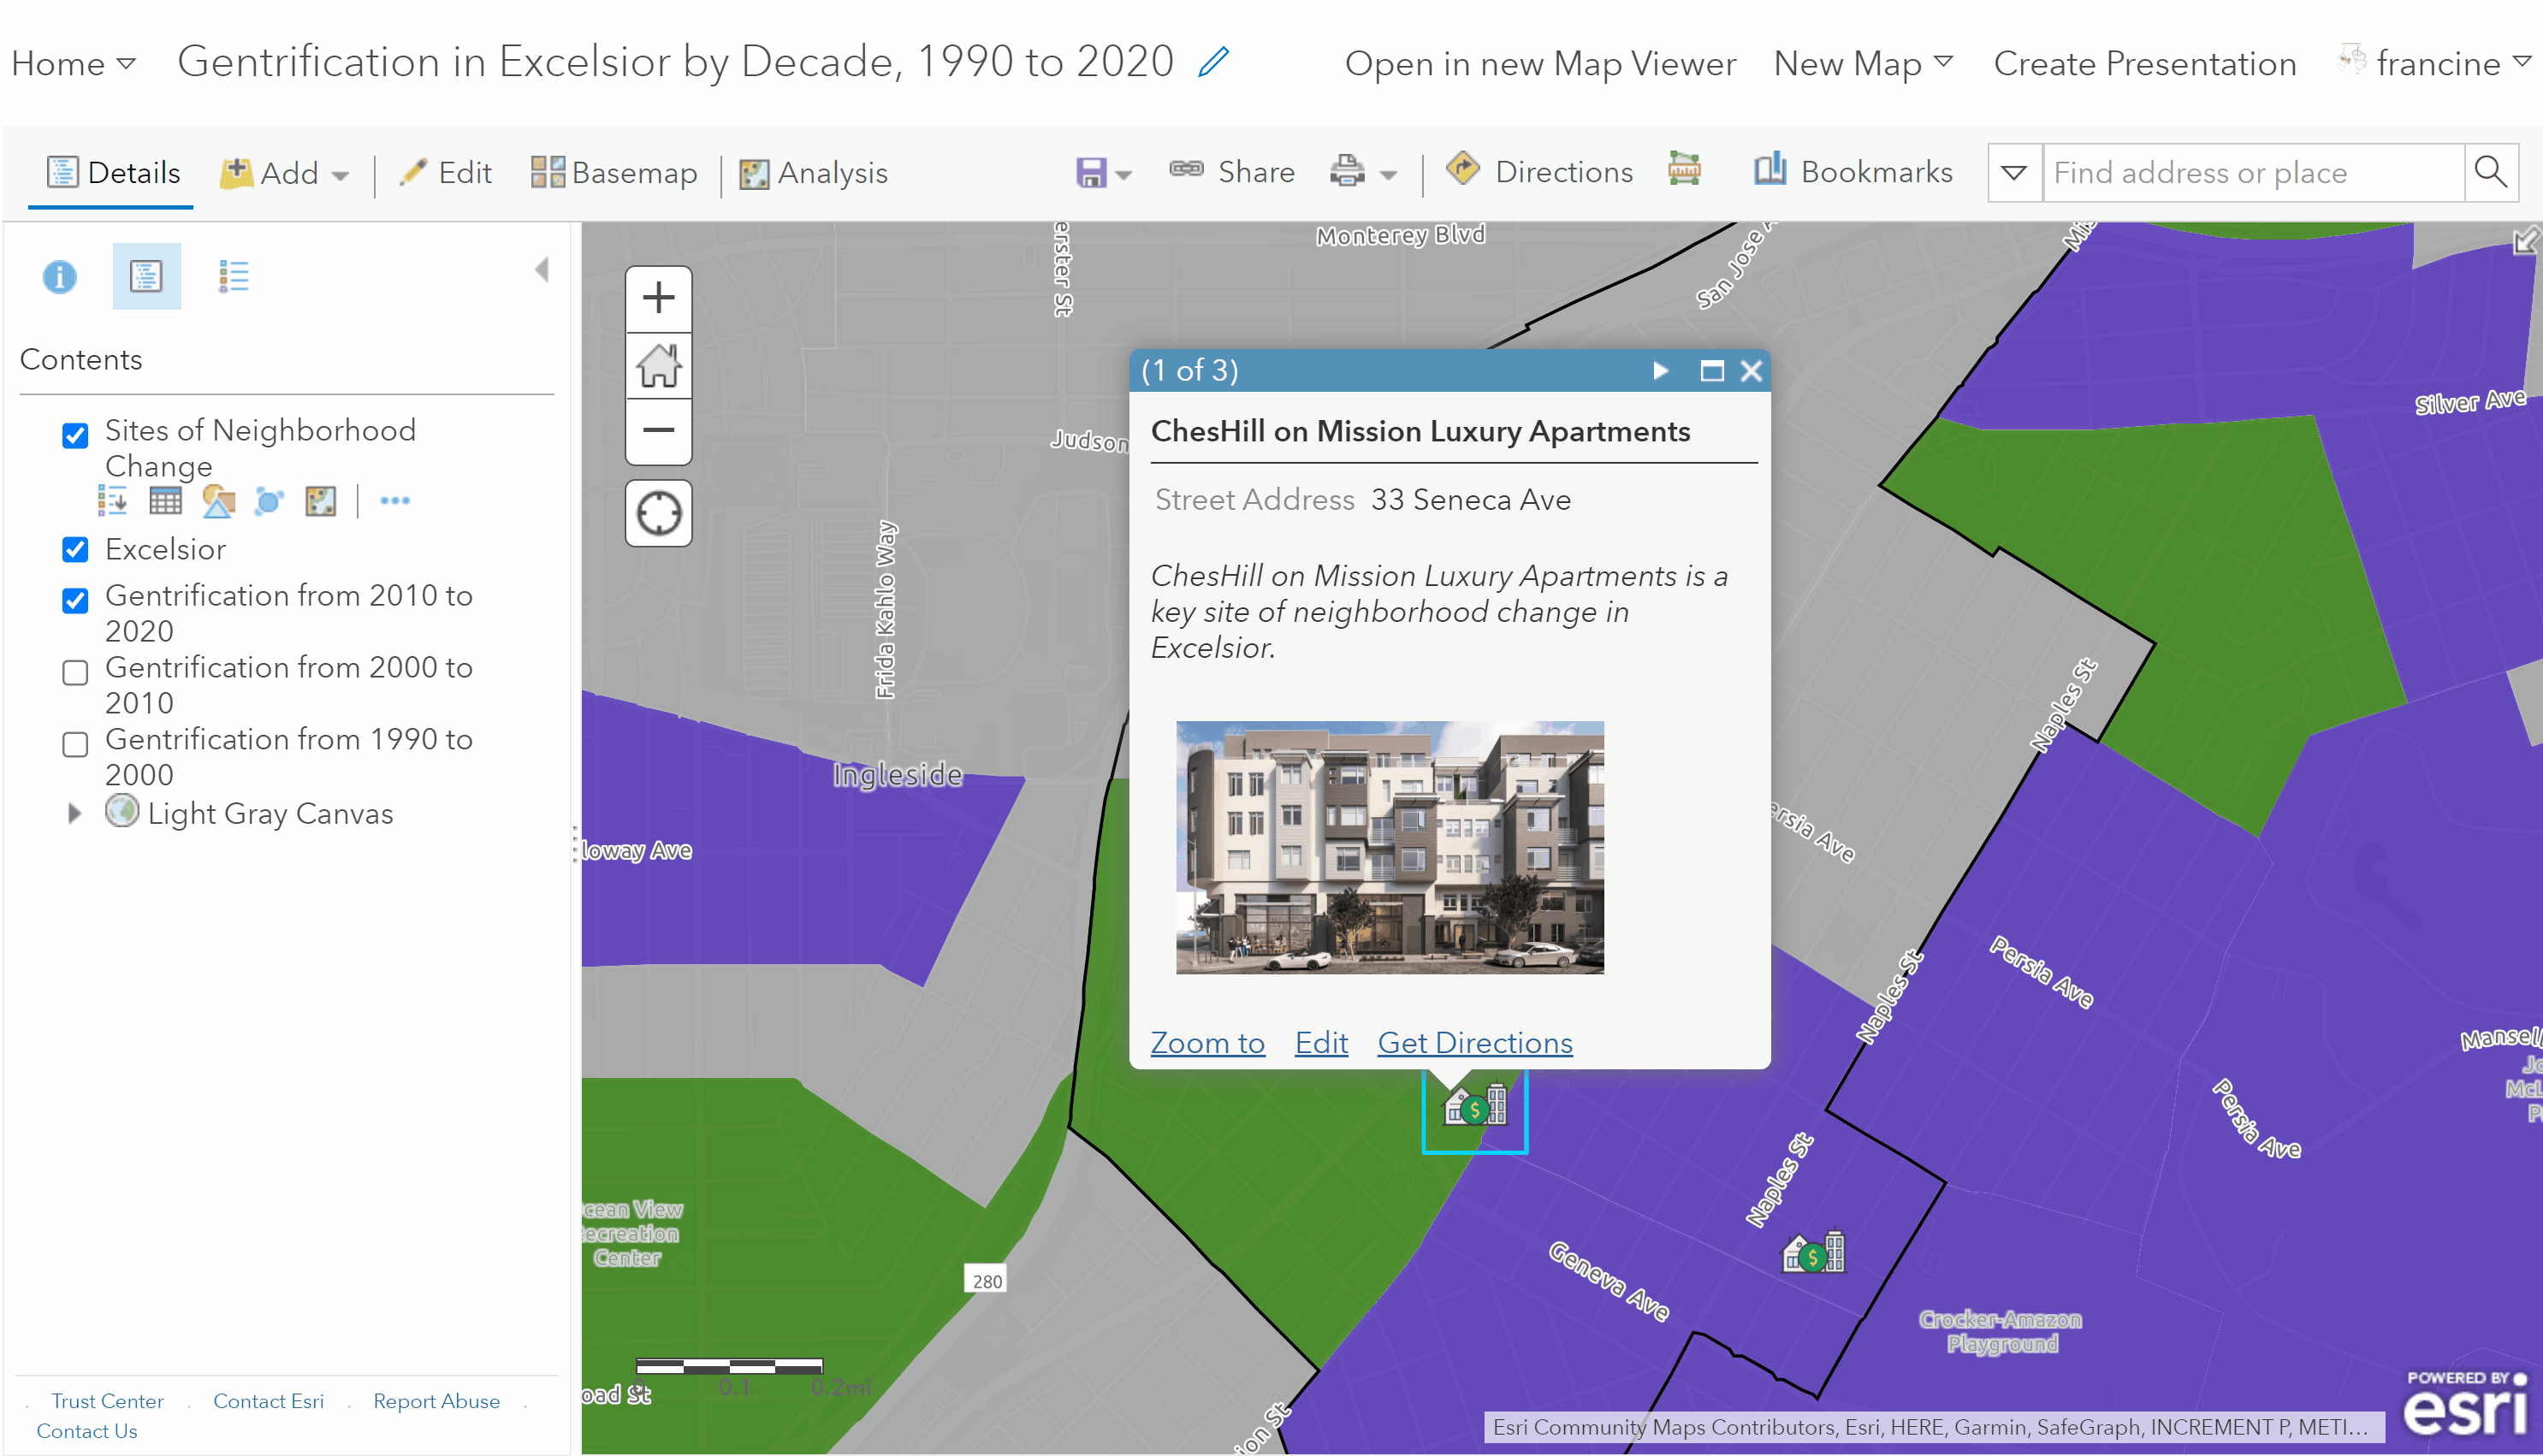Viewport: 2543px width, 1456px height.
Task: Click the default extent home button
Action: pyautogui.click(x=658, y=365)
